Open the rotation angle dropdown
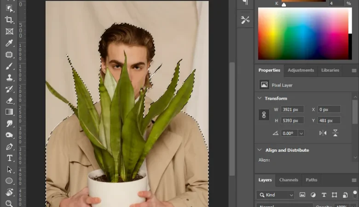359x207 pixels. point(301,133)
